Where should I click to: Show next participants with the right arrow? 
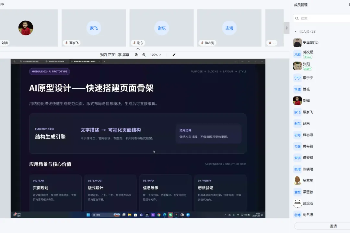[286, 28]
